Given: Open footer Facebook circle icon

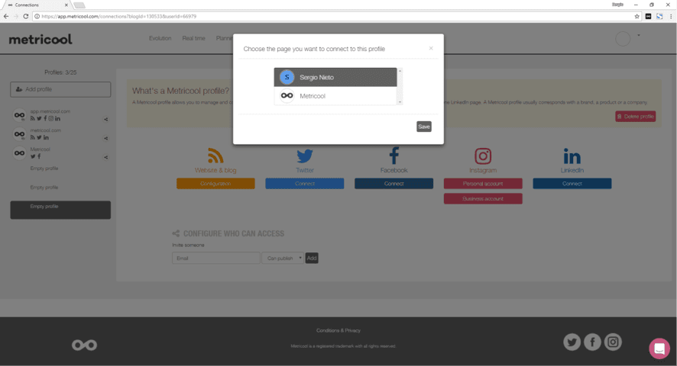Looking at the screenshot, I should coord(592,342).
